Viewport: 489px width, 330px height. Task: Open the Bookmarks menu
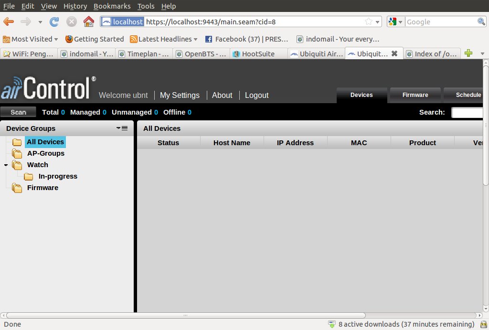111,6
